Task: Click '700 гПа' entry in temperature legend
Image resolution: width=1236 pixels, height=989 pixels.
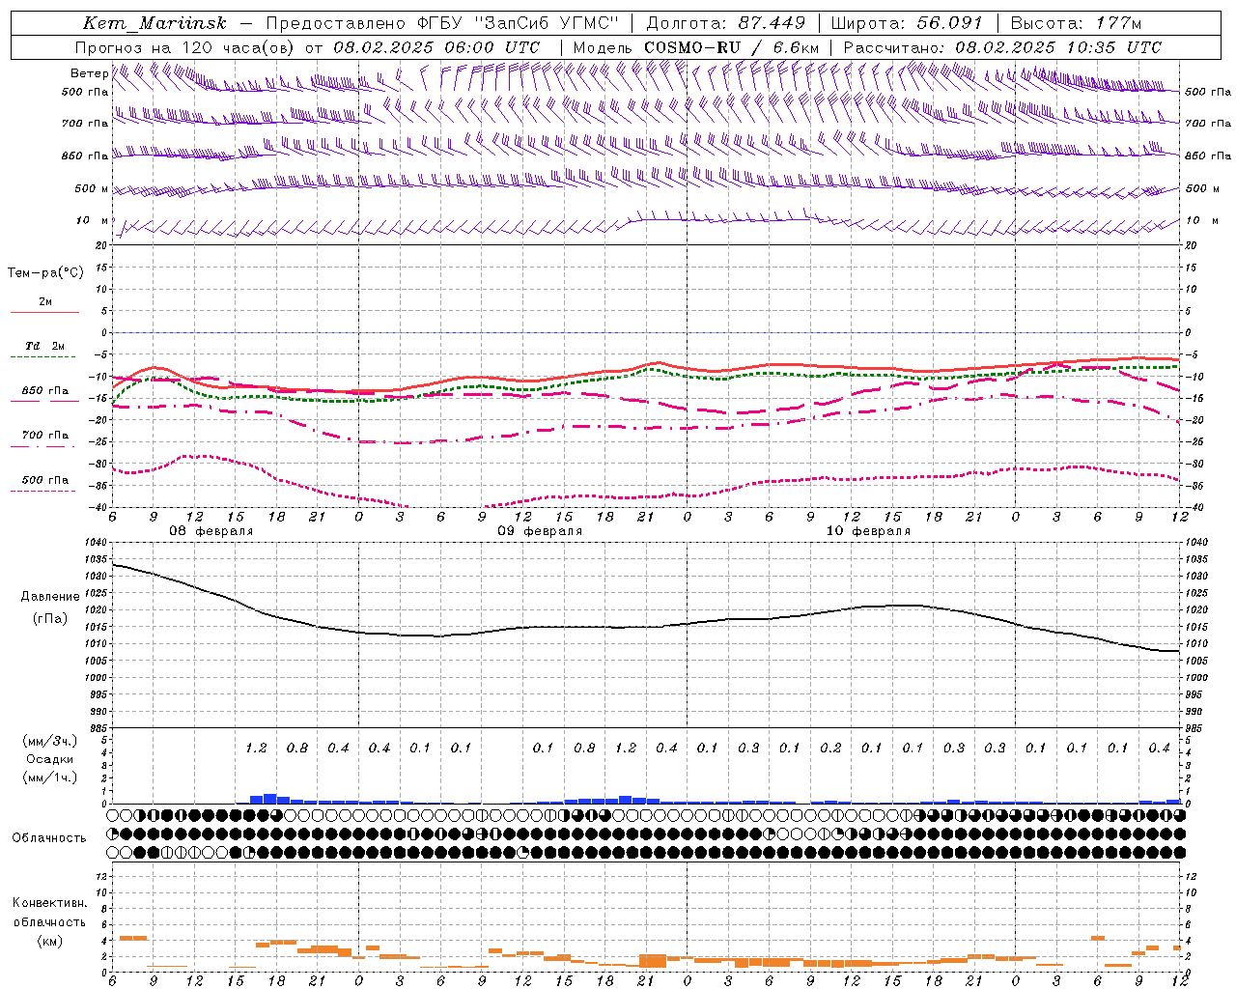Action: [45, 436]
